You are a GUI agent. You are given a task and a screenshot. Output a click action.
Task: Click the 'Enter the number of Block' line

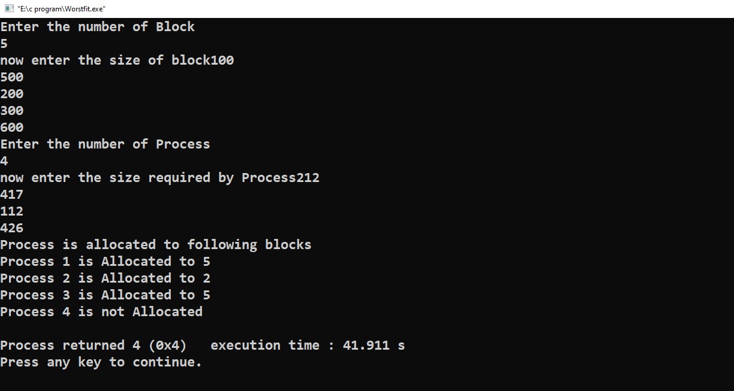(97, 27)
